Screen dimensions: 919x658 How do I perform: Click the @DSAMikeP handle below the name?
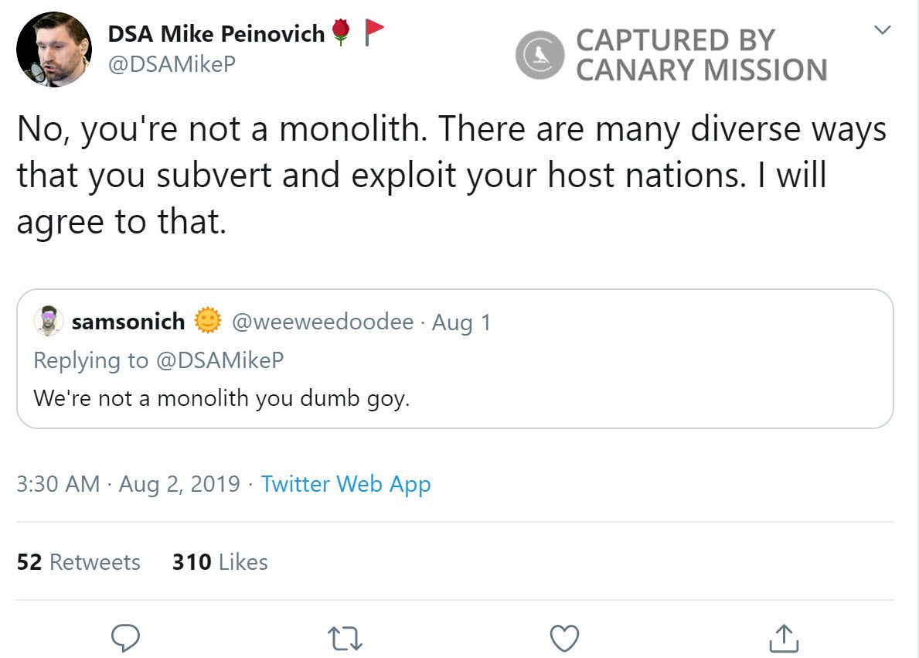coord(171,64)
